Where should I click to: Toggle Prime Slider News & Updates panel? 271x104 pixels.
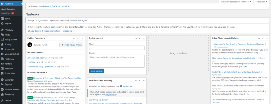coord(267,38)
